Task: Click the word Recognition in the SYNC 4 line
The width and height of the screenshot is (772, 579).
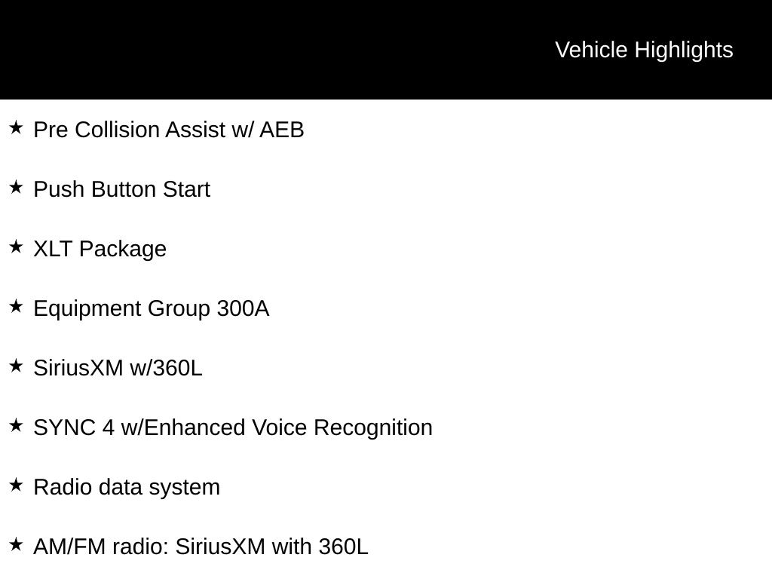Action: pos(372,427)
